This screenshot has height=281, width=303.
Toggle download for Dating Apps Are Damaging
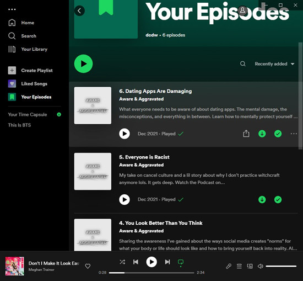tap(262, 134)
